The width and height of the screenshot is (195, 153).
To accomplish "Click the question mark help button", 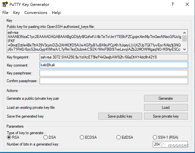I will pos(173,5).
